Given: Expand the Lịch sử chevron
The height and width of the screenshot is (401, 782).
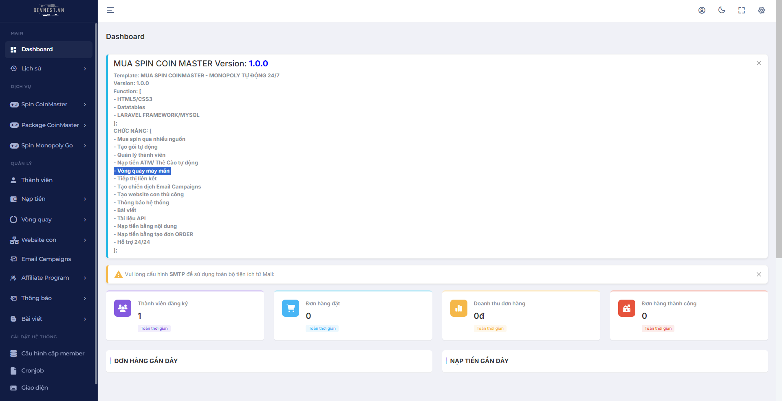Looking at the screenshot, I should [85, 69].
